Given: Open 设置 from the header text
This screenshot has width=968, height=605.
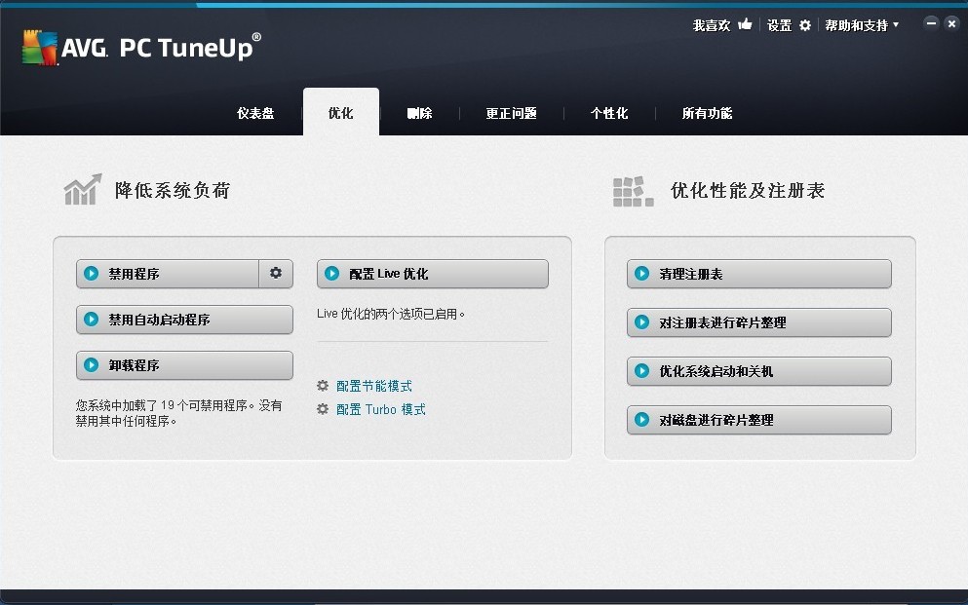Looking at the screenshot, I should pos(779,25).
